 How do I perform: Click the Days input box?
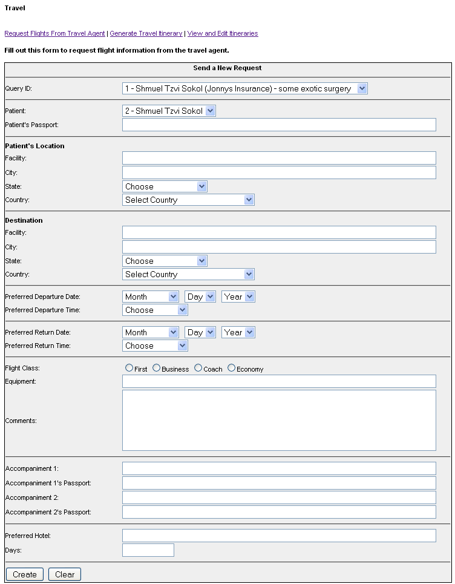148,550
